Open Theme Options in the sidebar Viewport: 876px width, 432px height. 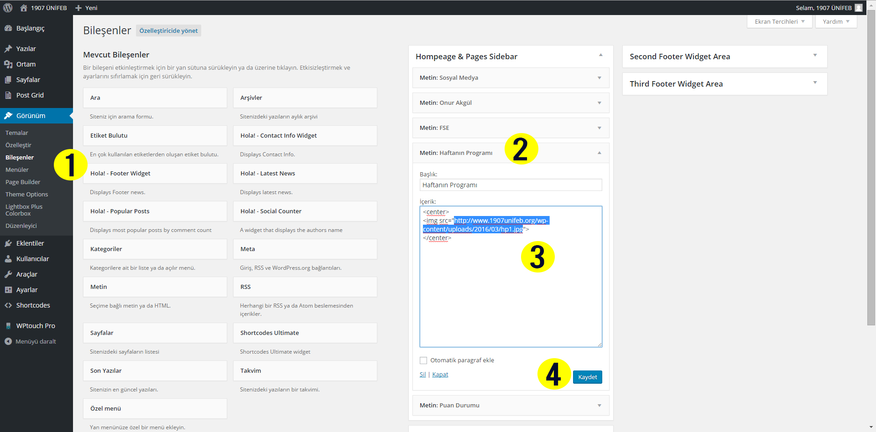pyautogui.click(x=26, y=194)
